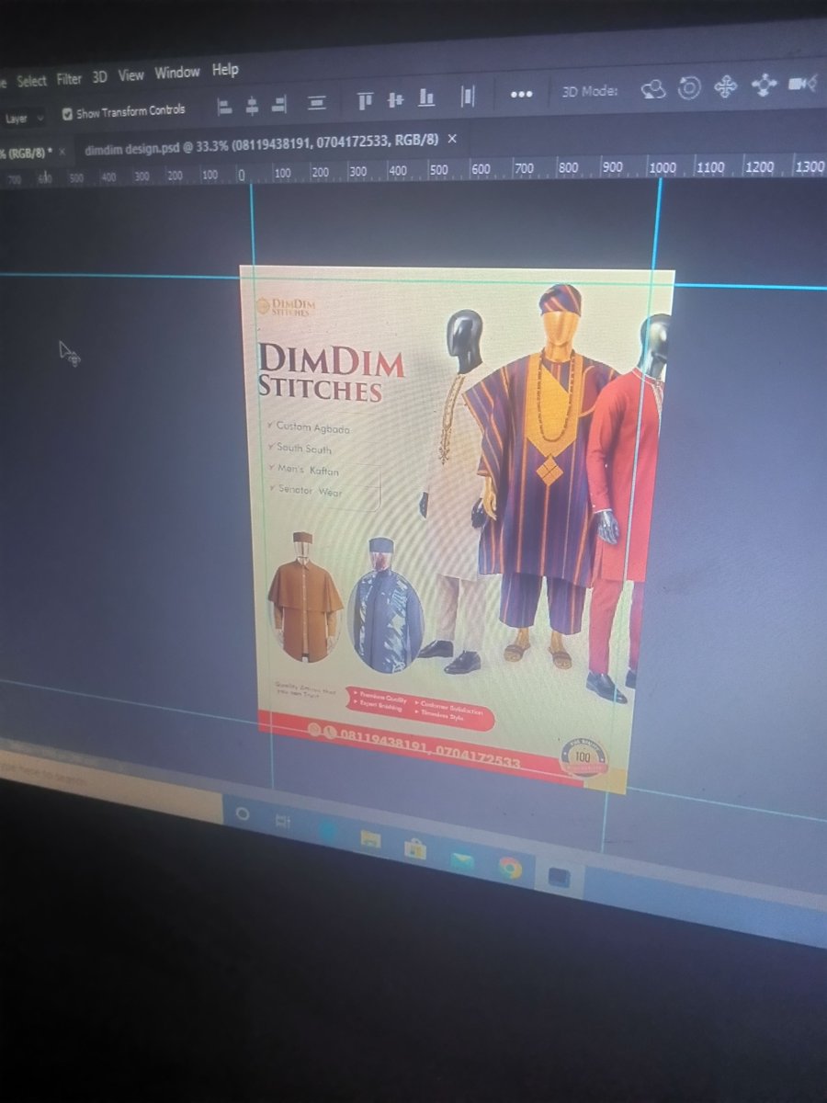Select the 3D zoom camera icon
The width and height of the screenshot is (827, 1103).
[x=802, y=84]
